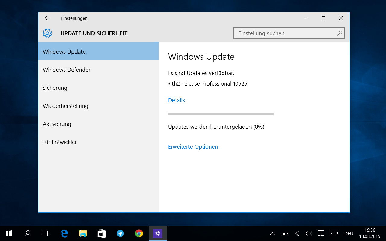This screenshot has width=386, height=241.
Task: Open the volume speaker icon
Action: [x=308, y=233]
